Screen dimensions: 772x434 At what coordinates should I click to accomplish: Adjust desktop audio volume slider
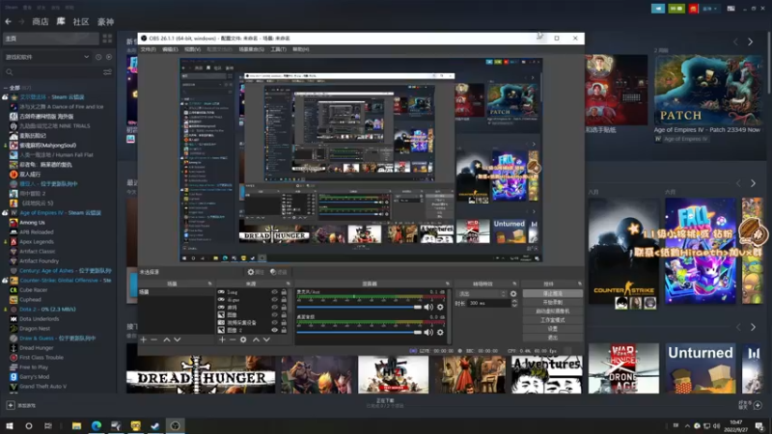[359, 332]
